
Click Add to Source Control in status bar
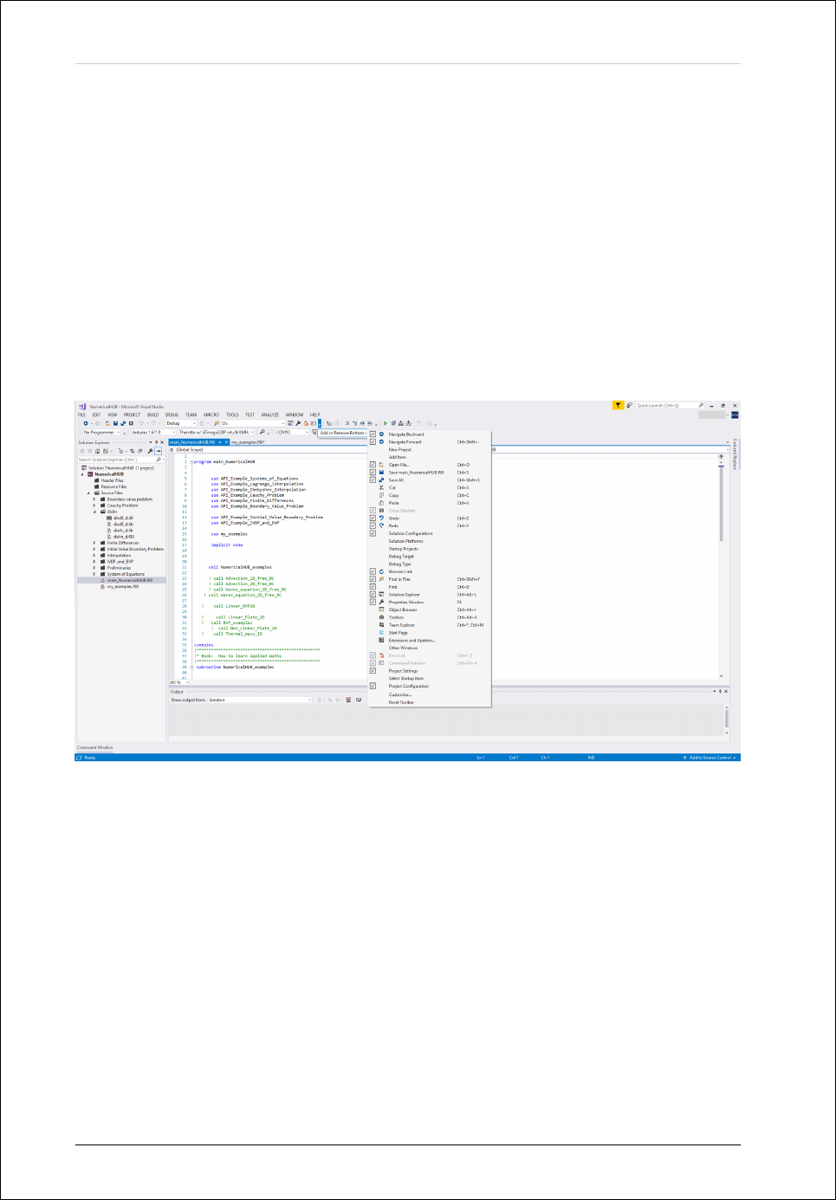coord(711,758)
